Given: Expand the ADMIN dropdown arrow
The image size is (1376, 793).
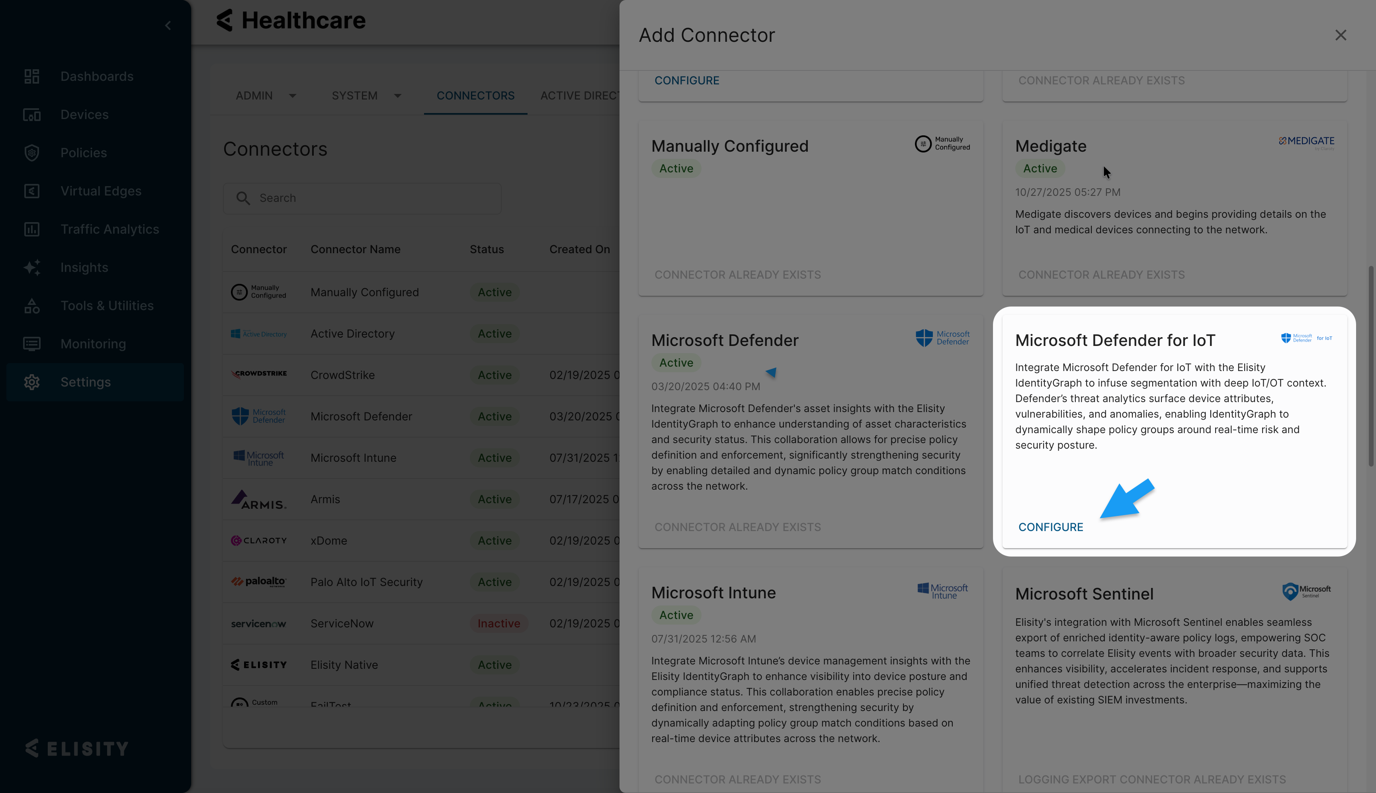Looking at the screenshot, I should [x=293, y=96].
